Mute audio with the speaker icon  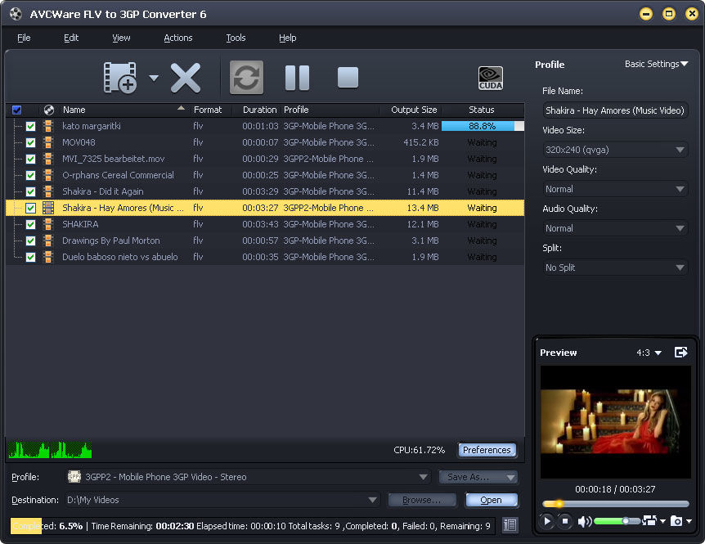[585, 522]
